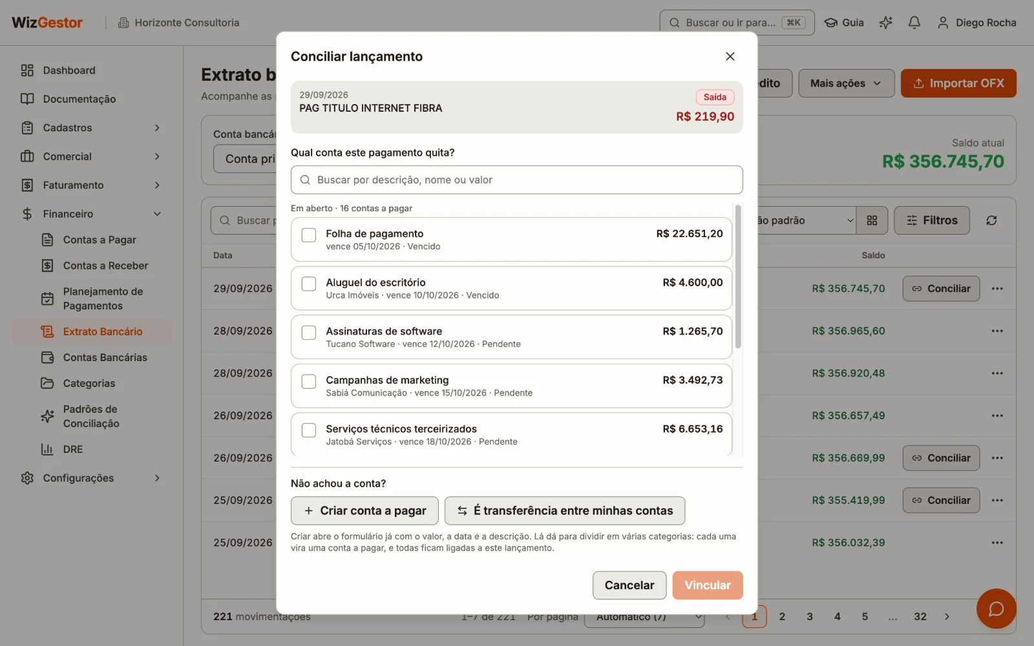This screenshot has height=646, width=1034.
Task: Open the chat support bubble
Action: coord(996,609)
